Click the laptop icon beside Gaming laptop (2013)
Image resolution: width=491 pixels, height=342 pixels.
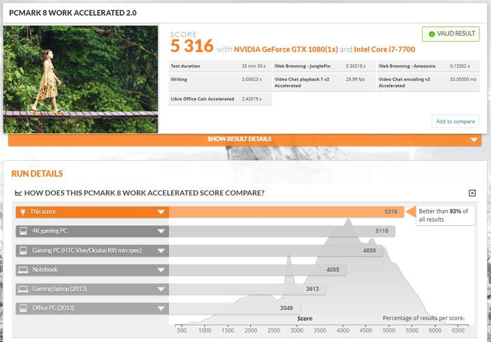point(23,289)
